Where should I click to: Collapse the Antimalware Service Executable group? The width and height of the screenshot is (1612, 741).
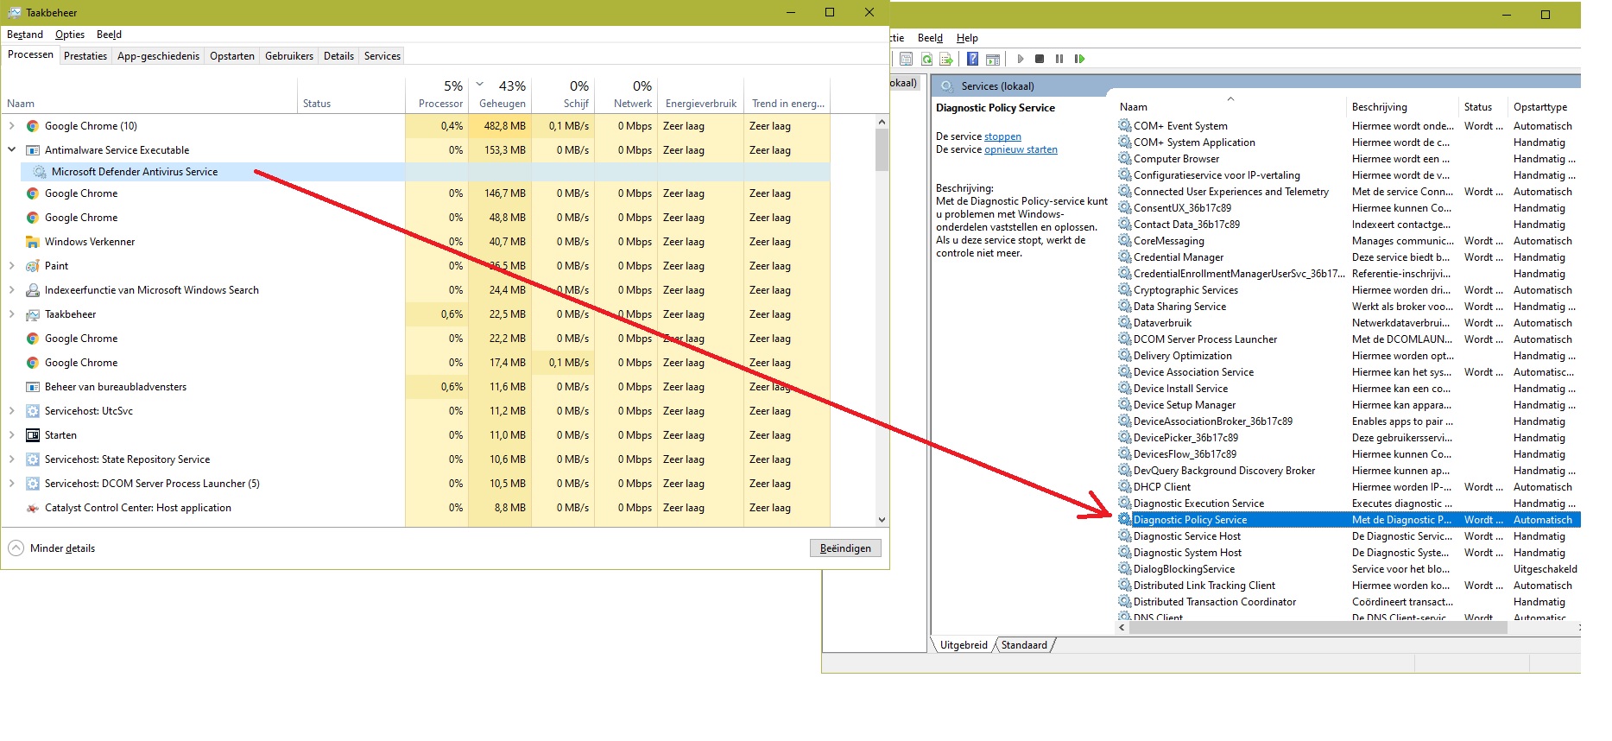point(12,150)
